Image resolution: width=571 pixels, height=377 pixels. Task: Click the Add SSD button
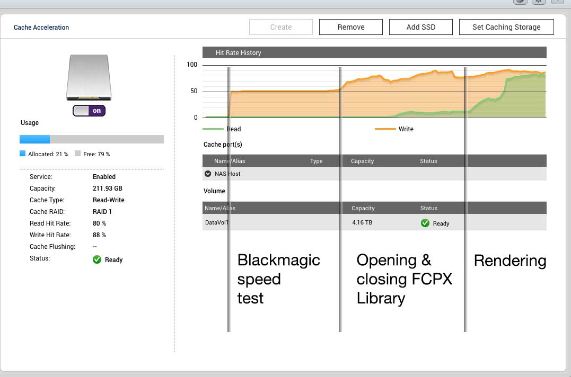coord(420,27)
